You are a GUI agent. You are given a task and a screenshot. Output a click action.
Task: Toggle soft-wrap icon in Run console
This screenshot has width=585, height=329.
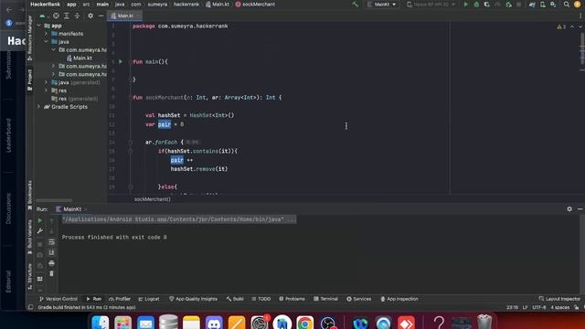[51, 242]
